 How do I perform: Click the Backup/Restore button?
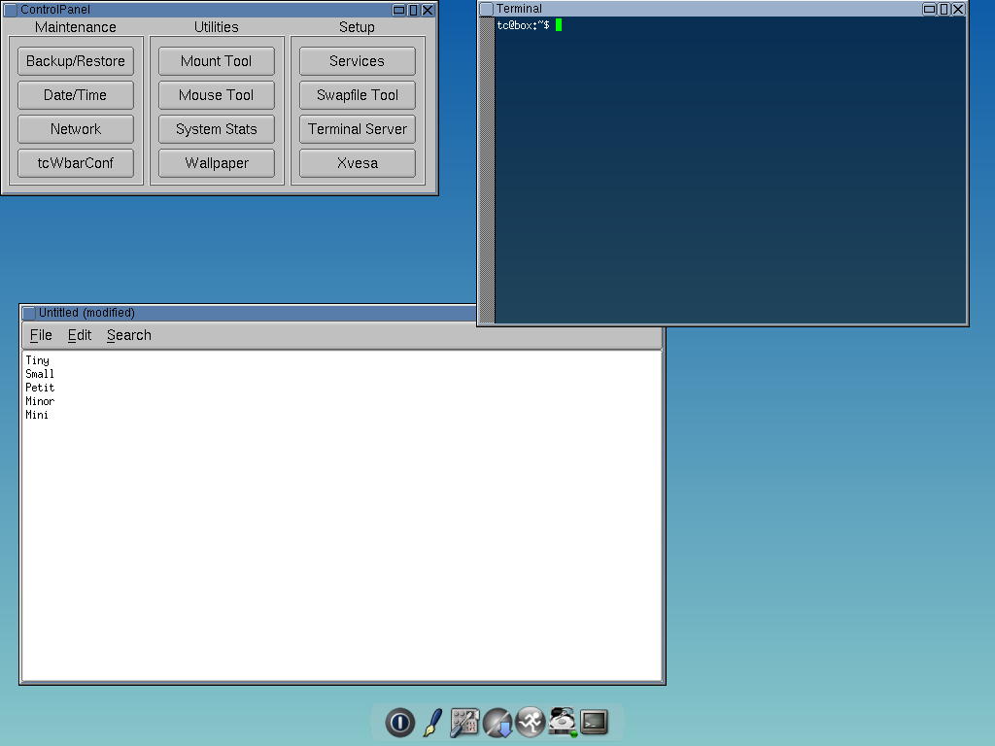pyautogui.click(x=76, y=61)
